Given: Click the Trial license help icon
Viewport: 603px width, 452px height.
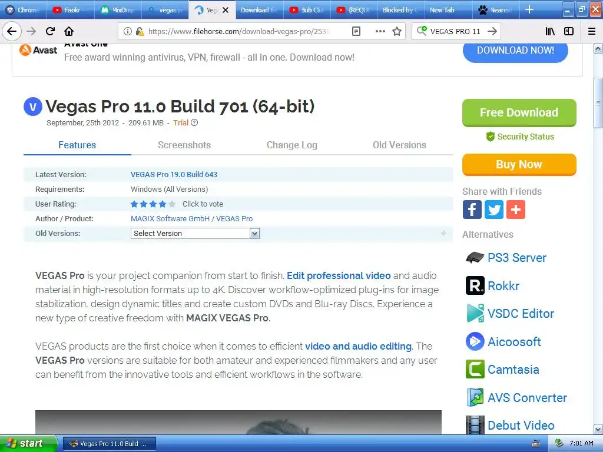Looking at the screenshot, I should click(x=194, y=122).
